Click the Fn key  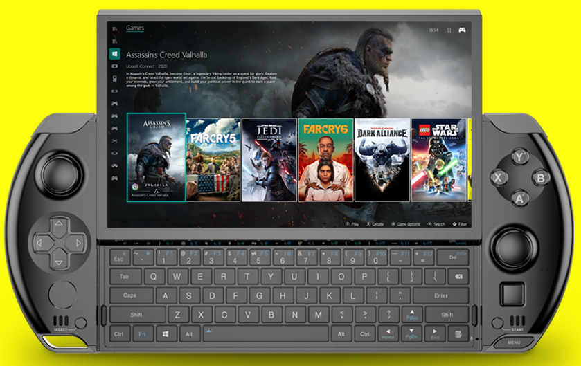click(142, 333)
